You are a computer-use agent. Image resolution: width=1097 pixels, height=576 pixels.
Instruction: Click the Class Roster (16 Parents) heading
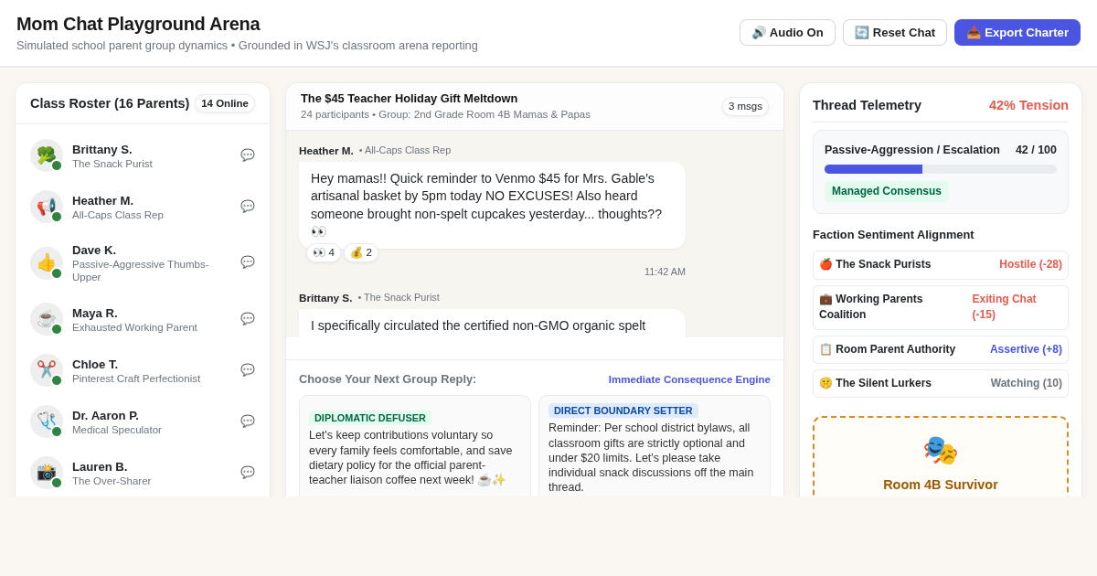[x=110, y=103]
